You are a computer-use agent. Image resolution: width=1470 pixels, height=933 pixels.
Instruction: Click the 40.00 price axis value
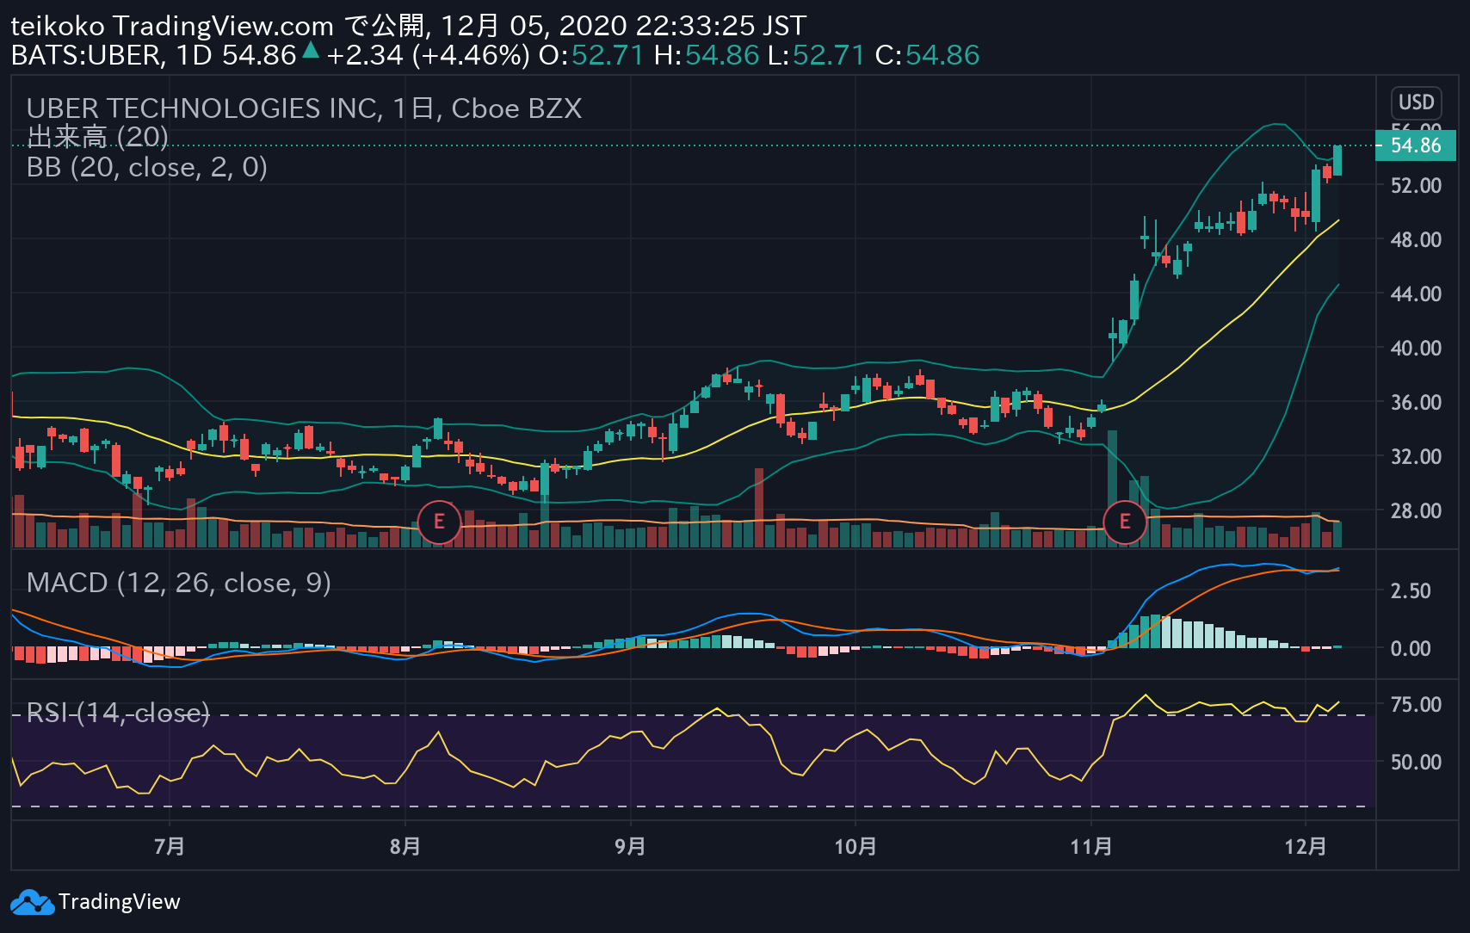point(1416,348)
